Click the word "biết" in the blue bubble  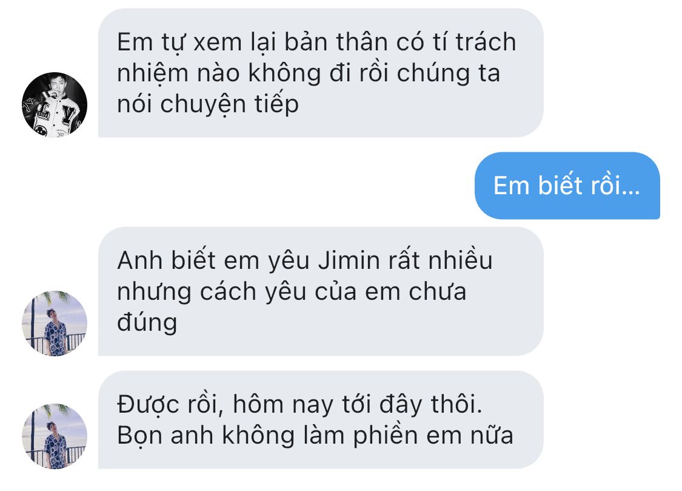(560, 186)
